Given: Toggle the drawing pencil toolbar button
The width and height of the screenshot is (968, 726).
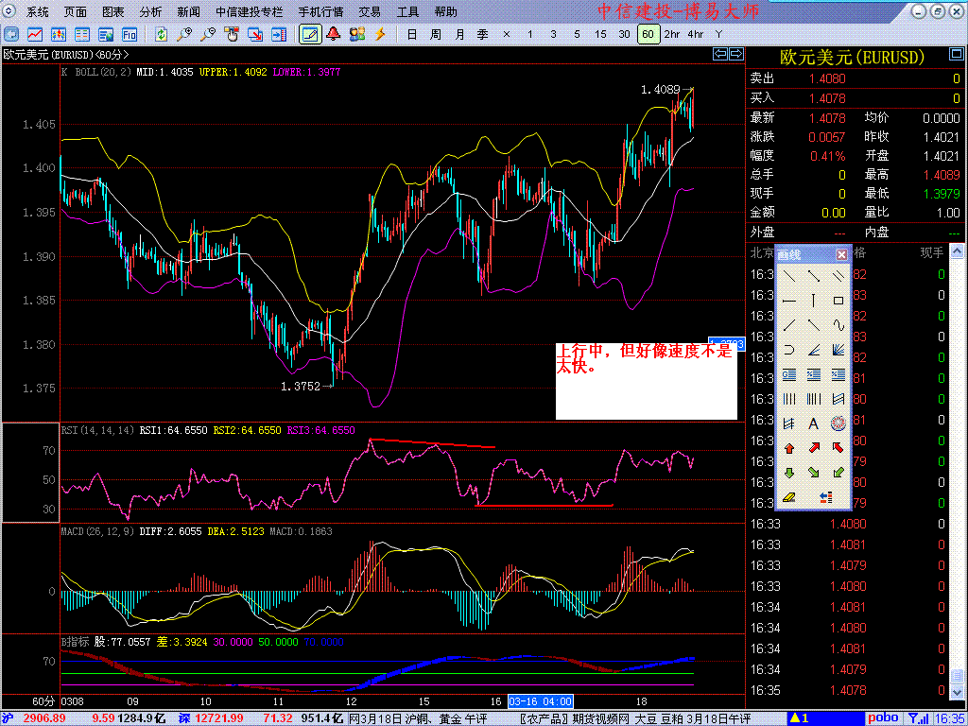Looking at the screenshot, I should (x=309, y=34).
